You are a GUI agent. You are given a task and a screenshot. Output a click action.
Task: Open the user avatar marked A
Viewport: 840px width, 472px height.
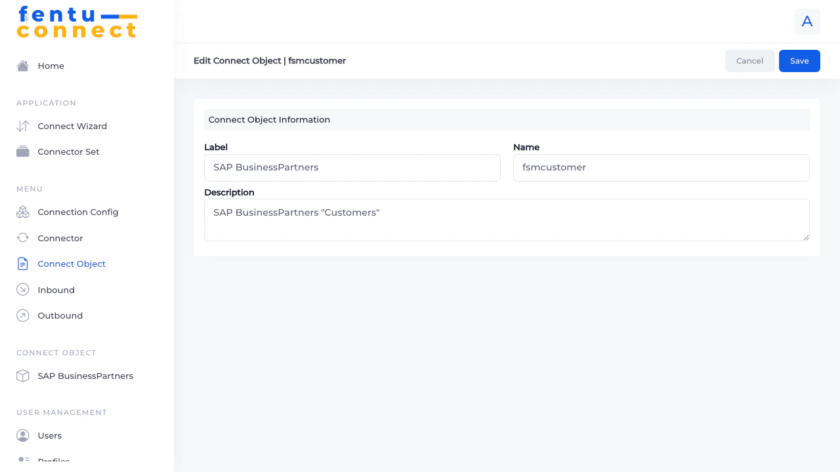pyautogui.click(x=807, y=22)
